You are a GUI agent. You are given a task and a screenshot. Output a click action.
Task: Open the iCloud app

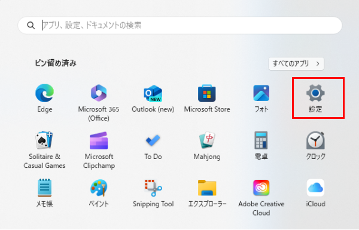pyautogui.click(x=315, y=194)
